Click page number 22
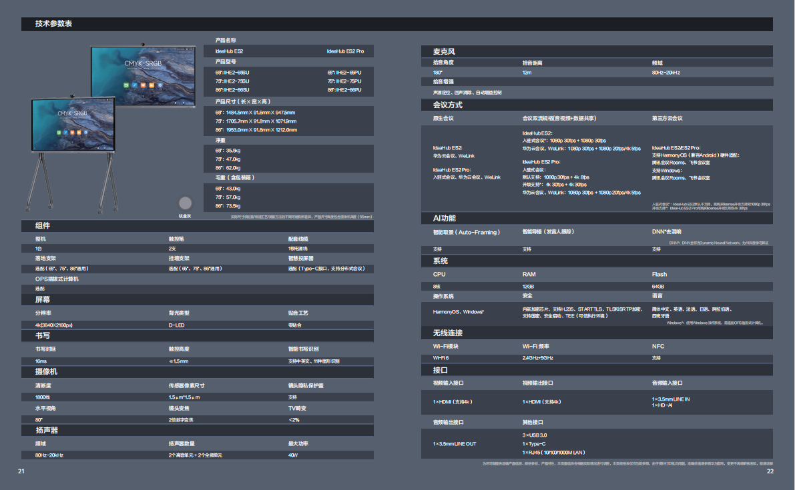Viewport: 795px width, 490px height. [x=770, y=471]
